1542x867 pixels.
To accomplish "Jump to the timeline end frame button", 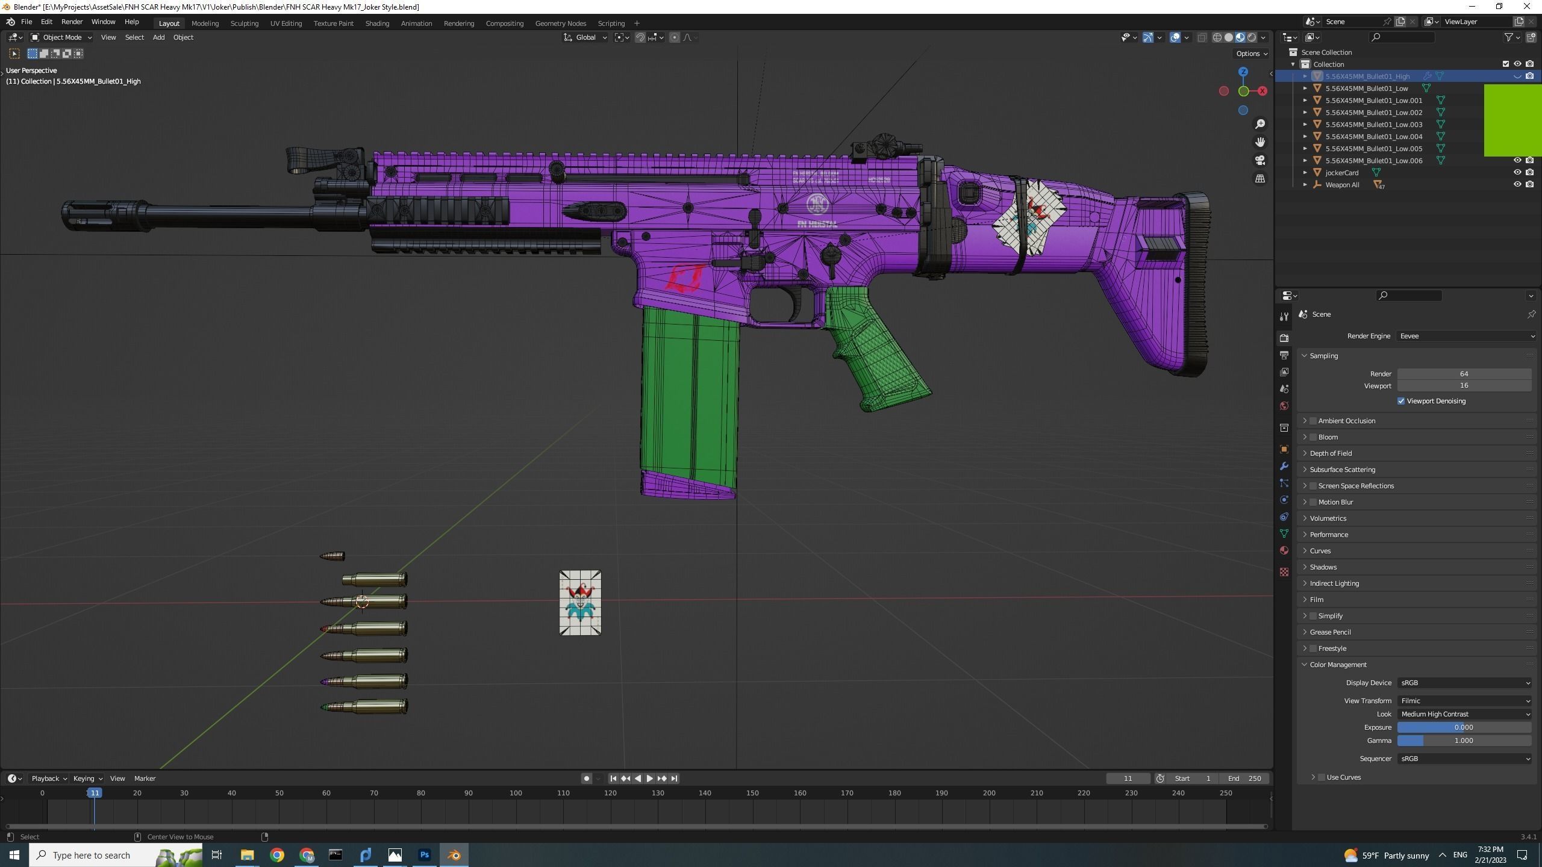I will click(674, 778).
